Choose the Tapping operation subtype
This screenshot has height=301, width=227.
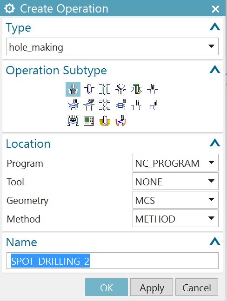153,89
